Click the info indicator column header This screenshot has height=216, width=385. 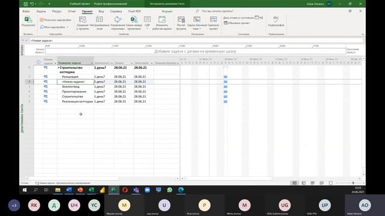pyautogui.click(x=38, y=62)
